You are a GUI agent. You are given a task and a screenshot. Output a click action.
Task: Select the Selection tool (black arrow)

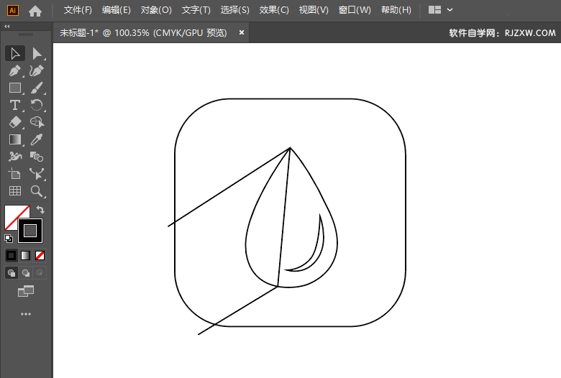15,54
